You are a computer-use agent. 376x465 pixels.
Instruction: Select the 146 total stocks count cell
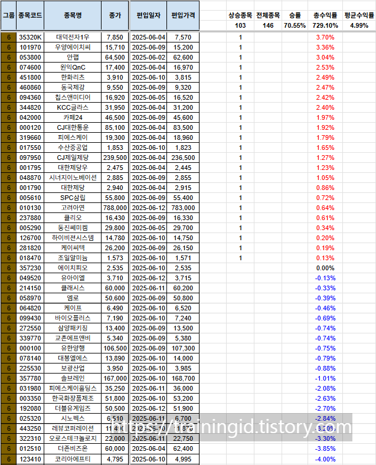268,25
